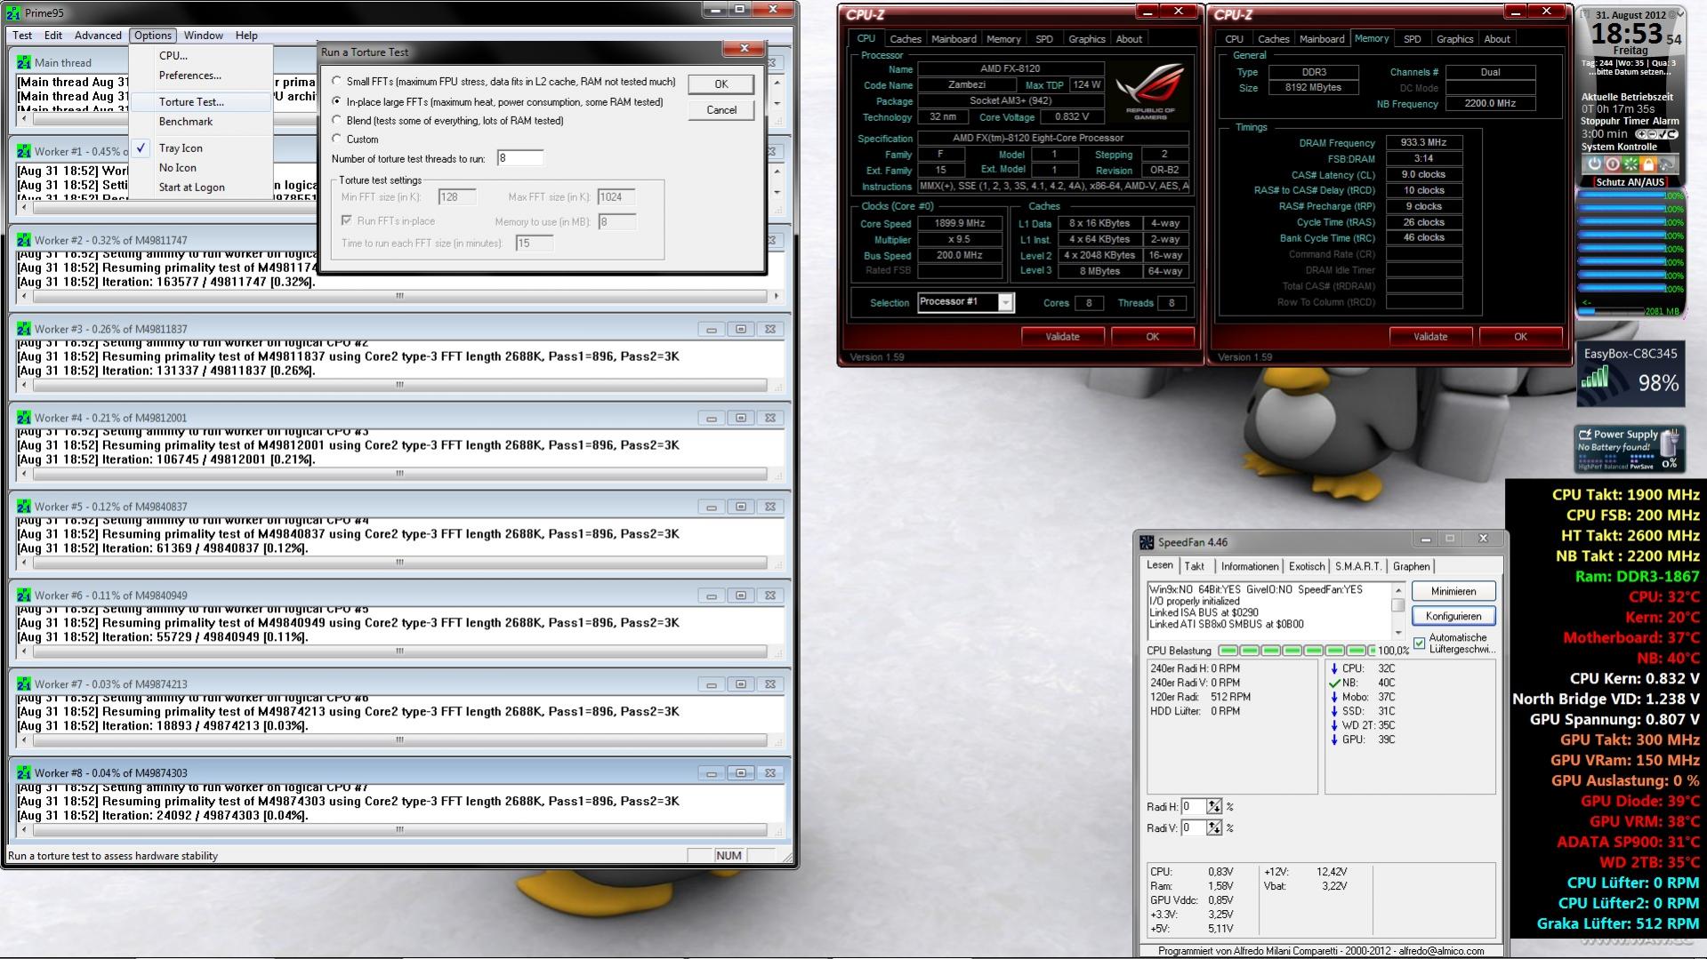Click the red shutdown icon in System Kontrolle
This screenshot has height=959, width=1707.
click(x=1612, y=164)
